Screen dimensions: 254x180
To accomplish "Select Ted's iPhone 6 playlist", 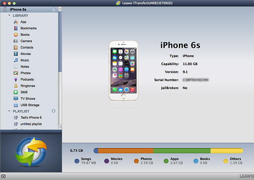I will point(31,118).
